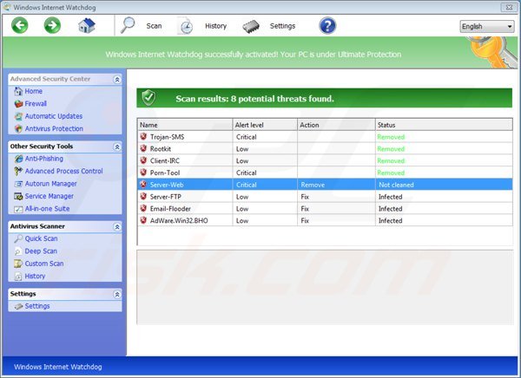Click the Scan toolbar label
This screenshot has height=378, width=521.
[154, 26]
